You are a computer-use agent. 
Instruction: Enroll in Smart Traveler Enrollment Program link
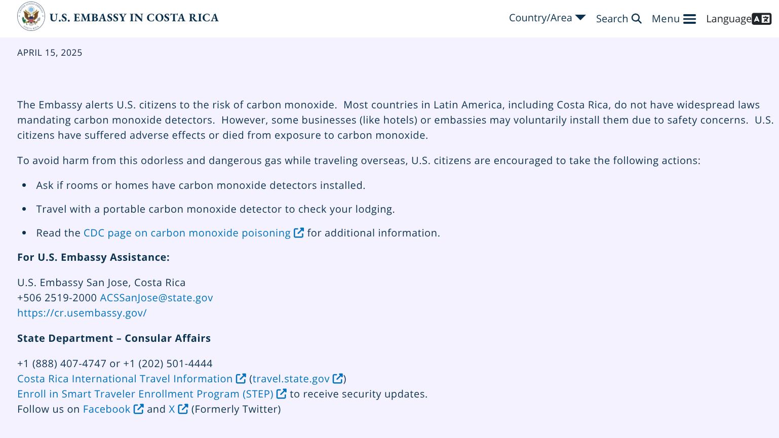(x=145, y=394)
